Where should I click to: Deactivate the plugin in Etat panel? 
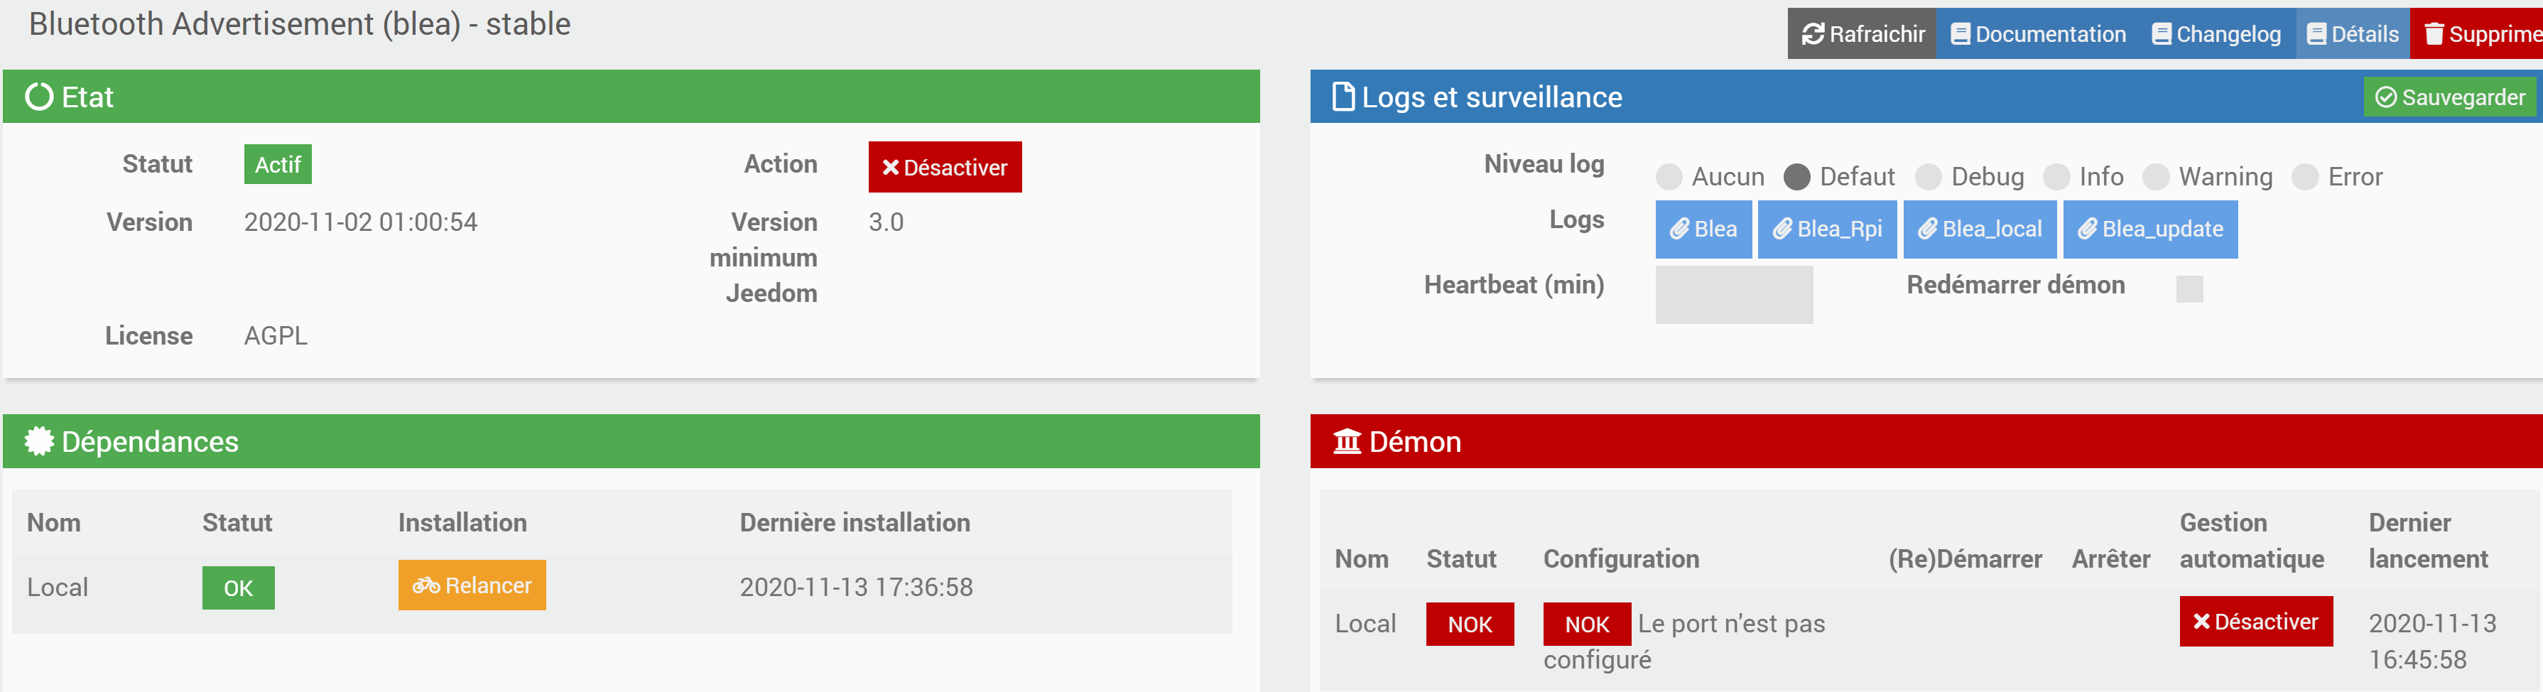945,168
